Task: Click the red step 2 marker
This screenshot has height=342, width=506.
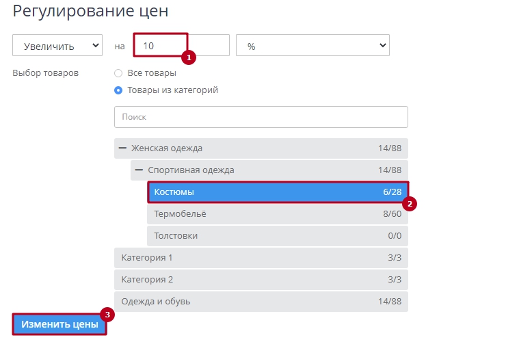Action: tap(410, 204)
